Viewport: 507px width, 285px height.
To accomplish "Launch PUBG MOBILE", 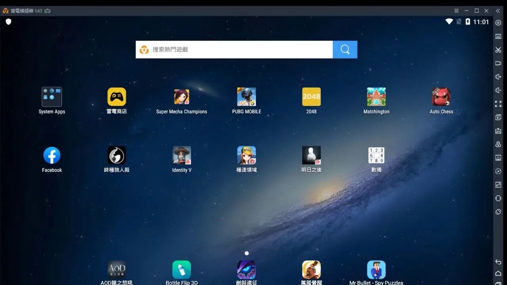I will click(247, 97).
